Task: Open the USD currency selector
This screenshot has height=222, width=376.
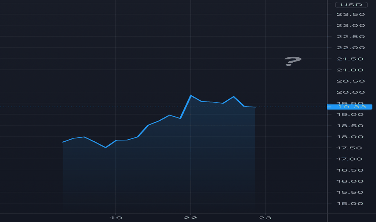Action: tap(351, 5)
